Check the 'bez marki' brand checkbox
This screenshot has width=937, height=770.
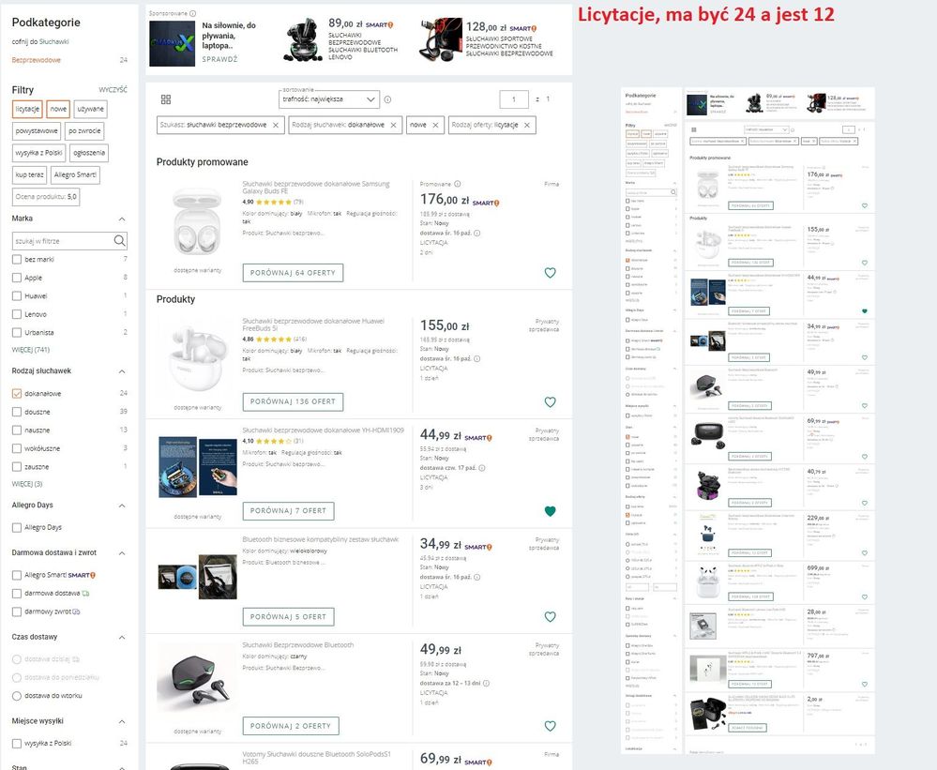[17, 259]
